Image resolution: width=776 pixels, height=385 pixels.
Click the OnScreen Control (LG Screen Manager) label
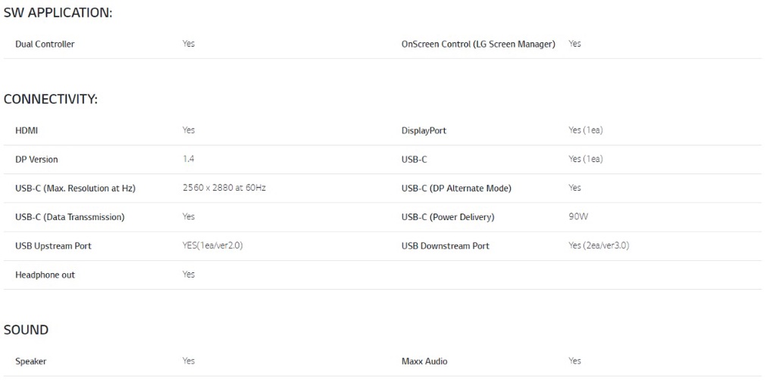(478, 44)
